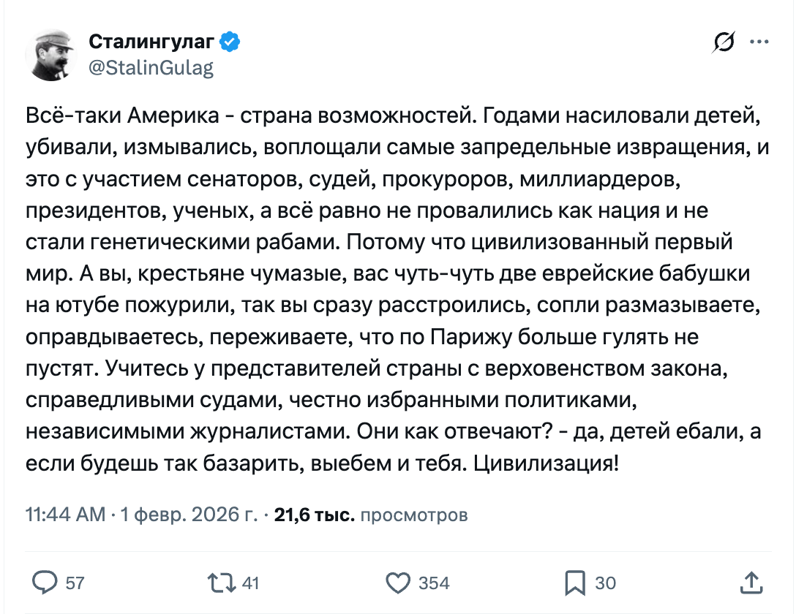
Task: Open the Grok explain-post icon
Action: tap(724, 45)
